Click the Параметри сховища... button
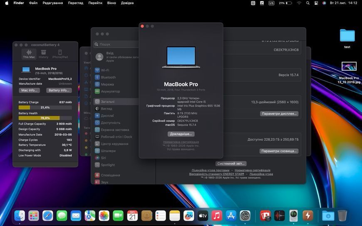The image size is (362, 226). click(279, 151)
